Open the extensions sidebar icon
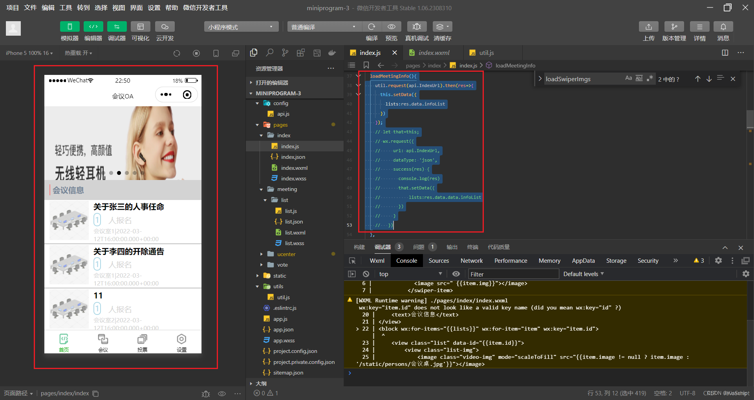 point(301,53)
